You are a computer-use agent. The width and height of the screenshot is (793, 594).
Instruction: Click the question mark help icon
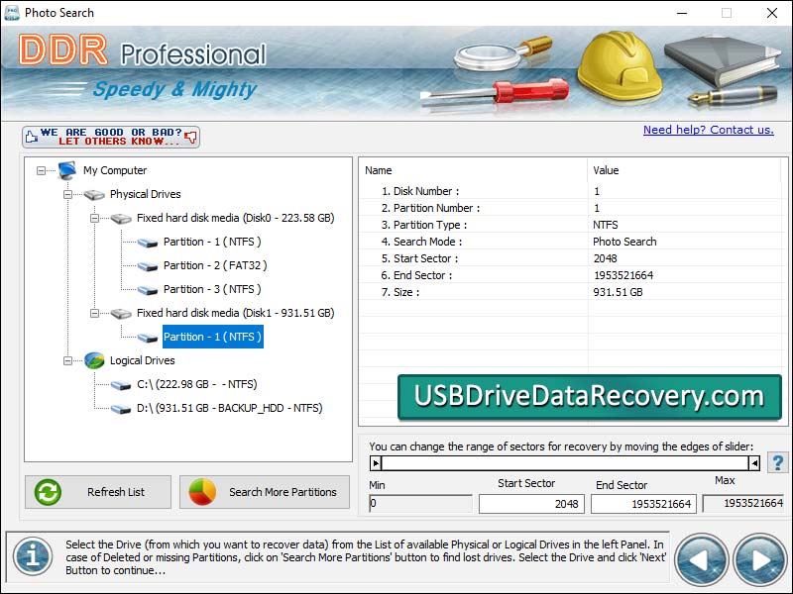776,462
